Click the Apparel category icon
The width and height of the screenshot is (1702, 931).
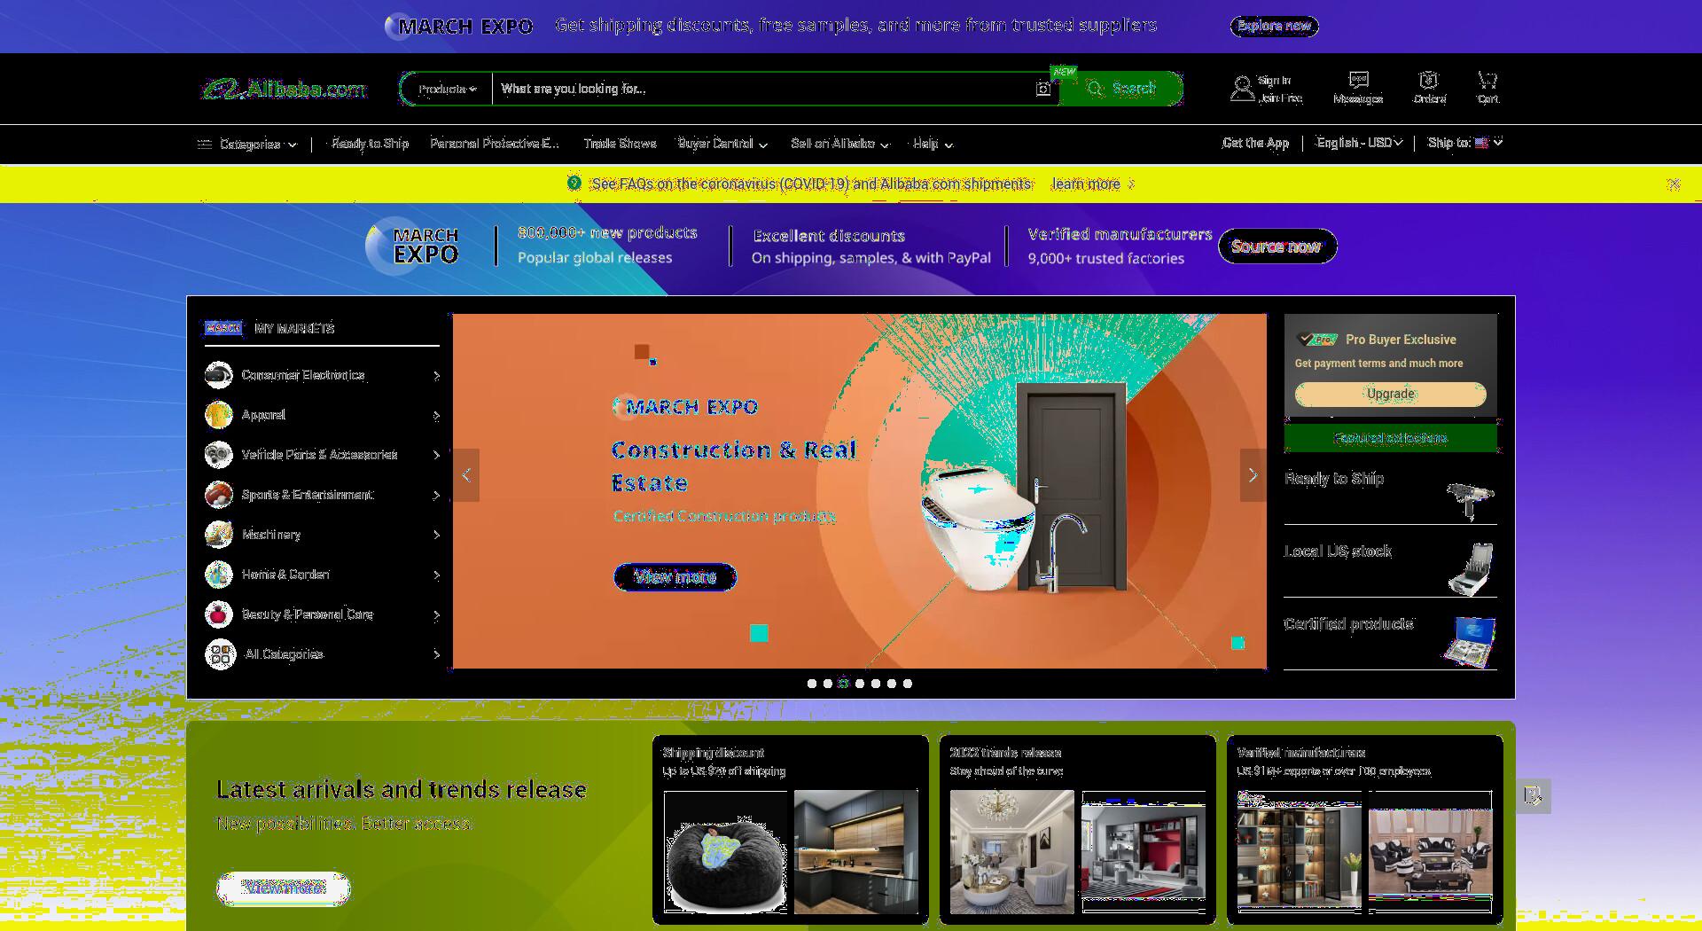[x=219, y=415]
